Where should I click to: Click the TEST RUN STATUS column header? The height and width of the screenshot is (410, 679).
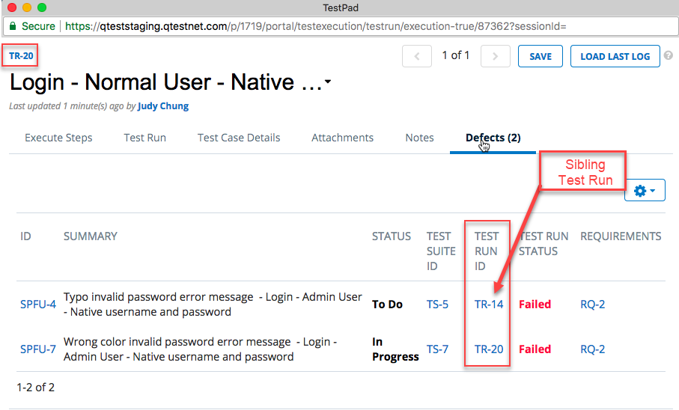(x=543, y=244)
